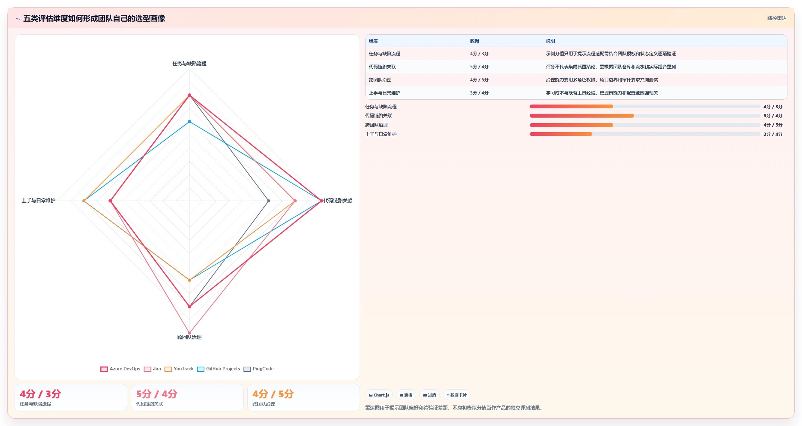Select the Chart.js chip

click(x=379, y=395)
